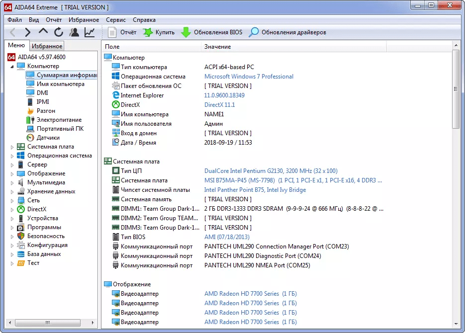
Task: Click the Тест icon in sidebar tree
Action: point(21,263)
